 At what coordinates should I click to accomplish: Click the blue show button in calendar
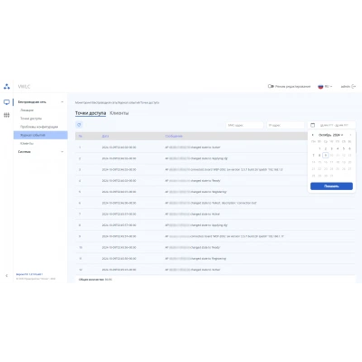(331, 186)
